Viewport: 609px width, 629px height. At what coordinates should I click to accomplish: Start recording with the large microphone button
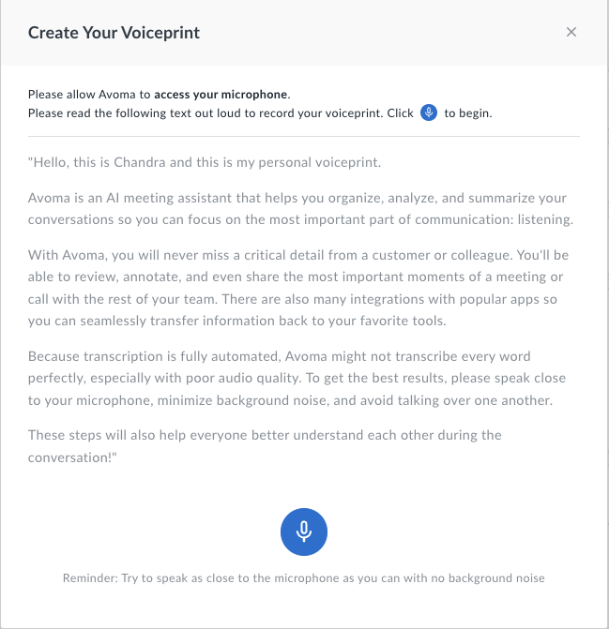tap(303, 532)
